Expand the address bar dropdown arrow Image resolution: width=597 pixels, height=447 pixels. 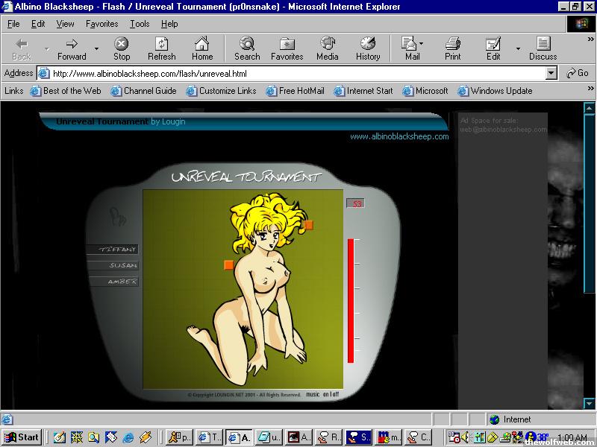point(551,73)
